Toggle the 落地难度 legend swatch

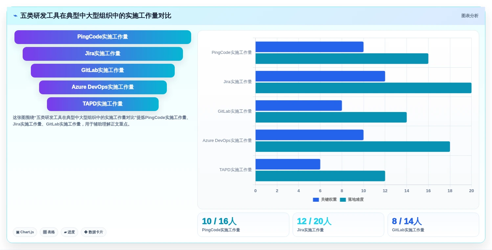coord(343,200)
